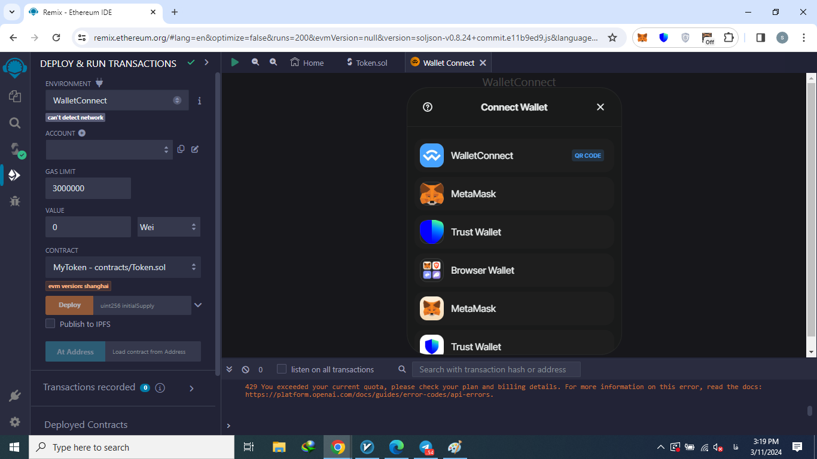Open Chrome side panel icon
Viewport: 817px width, 459px height.
point(761,38)
